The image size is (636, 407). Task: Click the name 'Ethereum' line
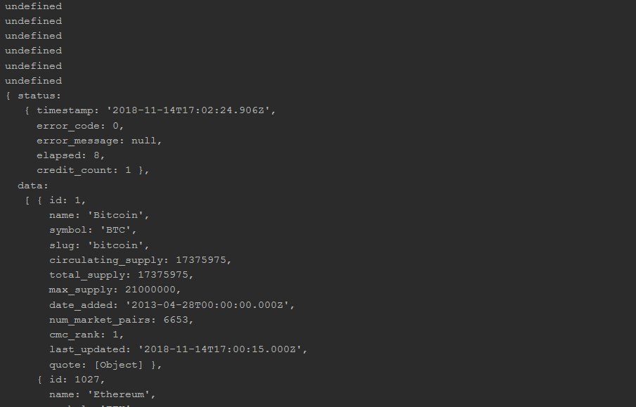pos(102,394)
